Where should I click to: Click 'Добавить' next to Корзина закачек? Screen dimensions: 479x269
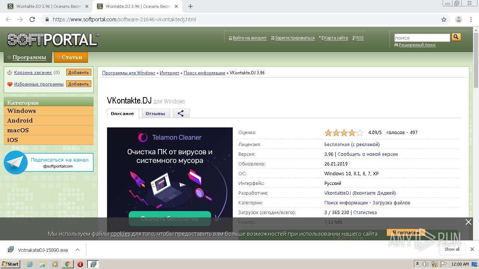(79, 72)
